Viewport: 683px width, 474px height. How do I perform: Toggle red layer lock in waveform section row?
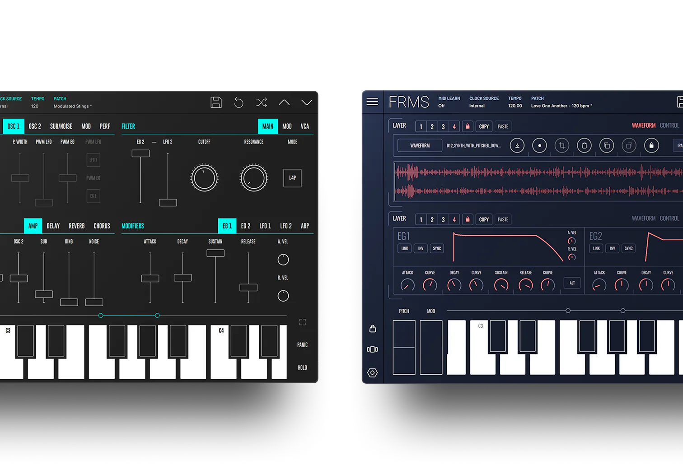[x=468, y=126]
